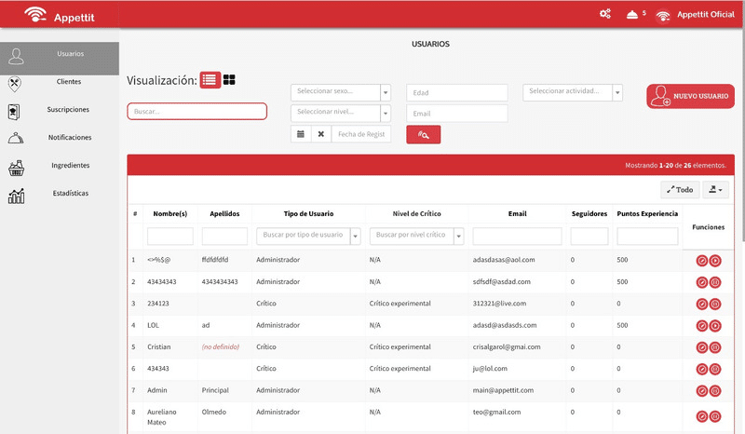The width and height of the screenshot is (745, 434).
Task: Click the edit icon for user LOL
Action: (702, 325)
